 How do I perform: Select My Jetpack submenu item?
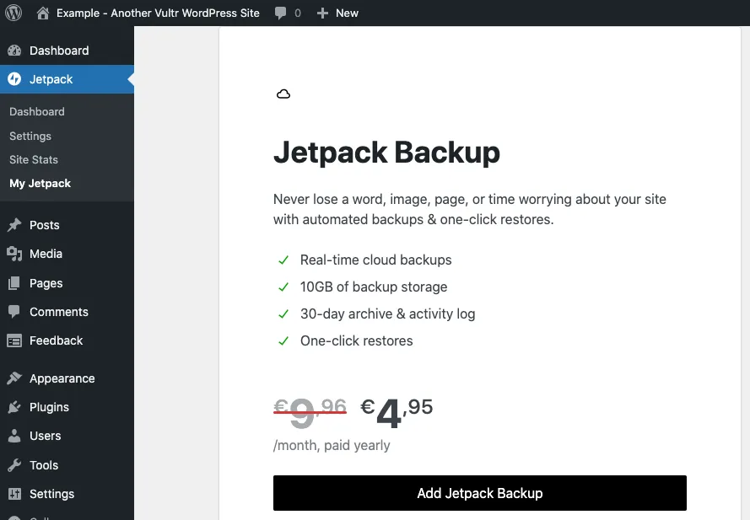40,184
